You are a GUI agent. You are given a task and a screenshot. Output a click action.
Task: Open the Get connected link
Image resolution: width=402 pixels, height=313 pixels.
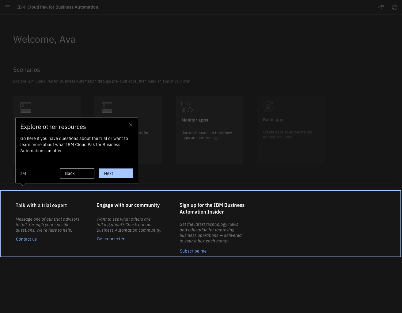click(x=111, y=239)
